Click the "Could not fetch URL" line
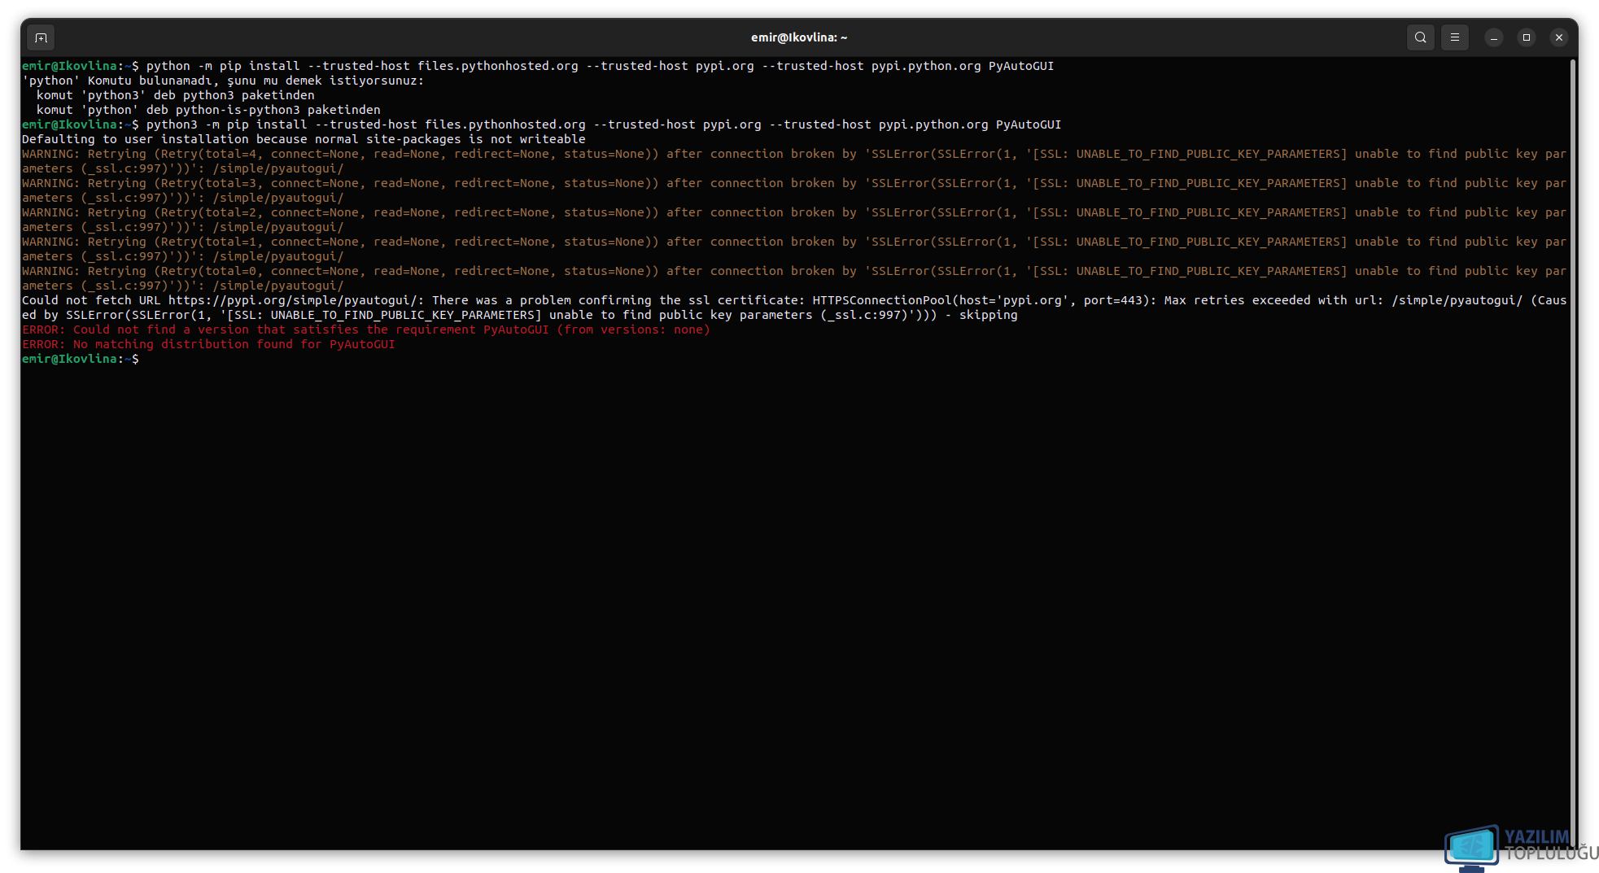 pyautogui.click(x=794, y=308)
